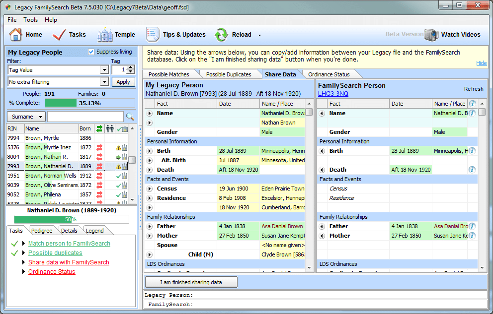Screen dimensions: 493x314
Task: Click red sync arrows for Brown, Myrtle Inez
Action: pos(99,147)
